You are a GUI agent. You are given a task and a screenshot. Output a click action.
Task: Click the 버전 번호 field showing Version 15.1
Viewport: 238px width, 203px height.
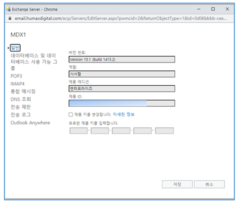pyautogui.click(x=122, y=59)
